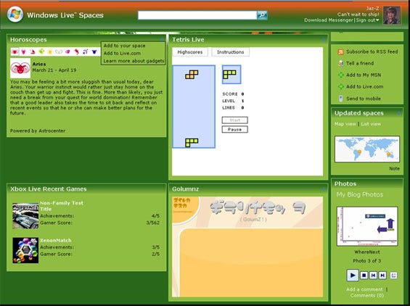
Task: Click the orange RSS feed icon
Action: (341, 51)
